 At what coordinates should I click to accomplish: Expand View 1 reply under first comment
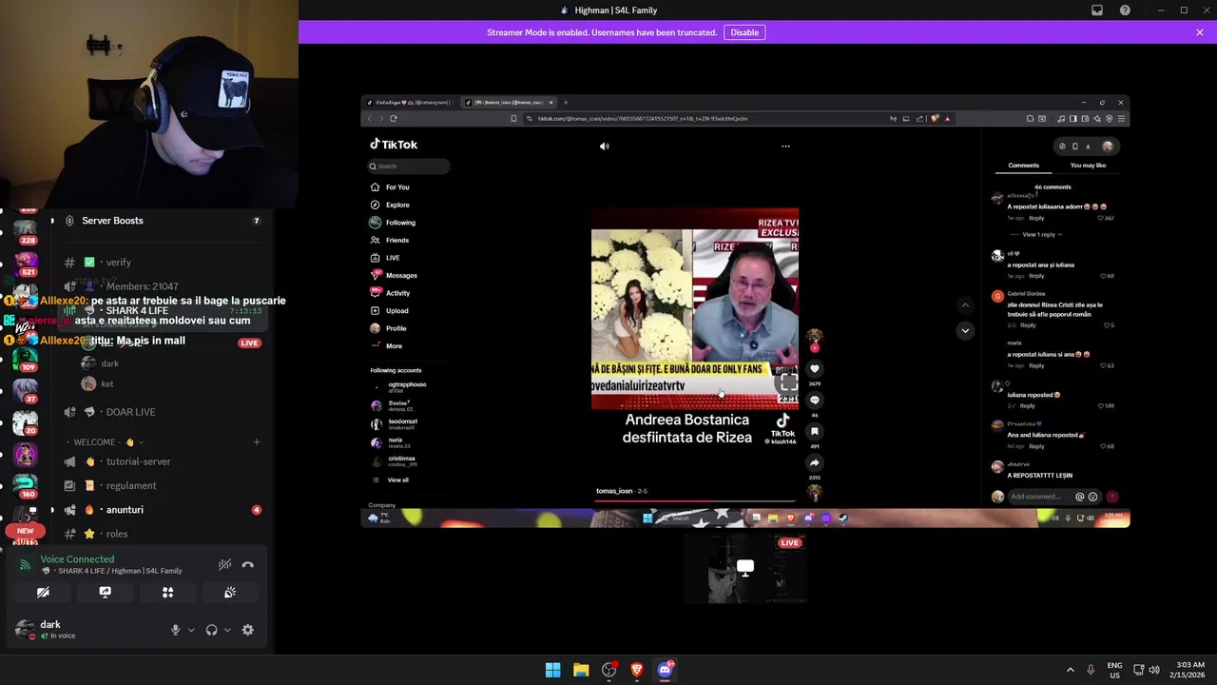coord(1040,234)
